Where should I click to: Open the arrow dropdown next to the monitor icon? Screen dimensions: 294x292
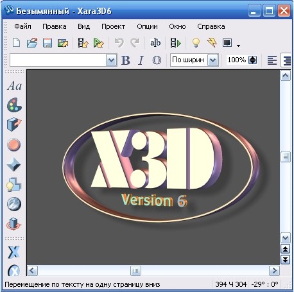click(x=238, y=46)
